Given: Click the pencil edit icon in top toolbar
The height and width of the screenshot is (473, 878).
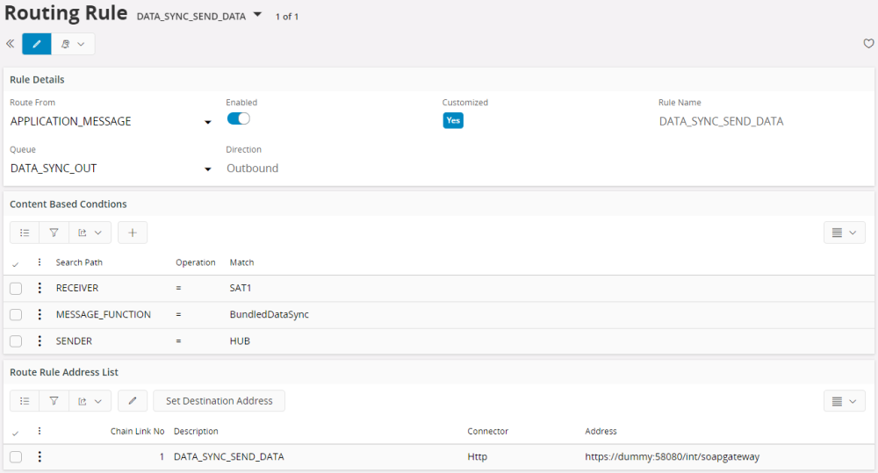Looking at the screenshot, I should [x=37, y=44].
